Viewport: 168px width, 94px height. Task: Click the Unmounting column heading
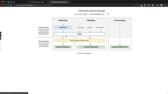click(120, 20)
